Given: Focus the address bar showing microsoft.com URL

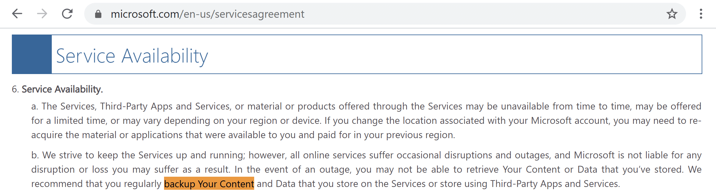Looking at the screenshot, I should pyautogui.click(x=385, y=14).
